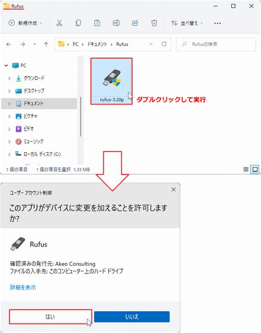Maximize the Rufus Explorer window
The width and height of the screenshot is (261, 333).
pyautogui.click(x=233, y=6)
